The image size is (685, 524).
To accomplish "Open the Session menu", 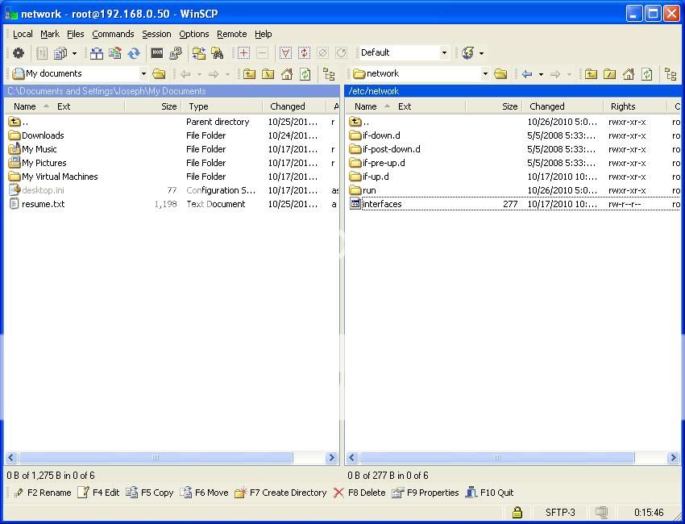I will tap(156, 34).
